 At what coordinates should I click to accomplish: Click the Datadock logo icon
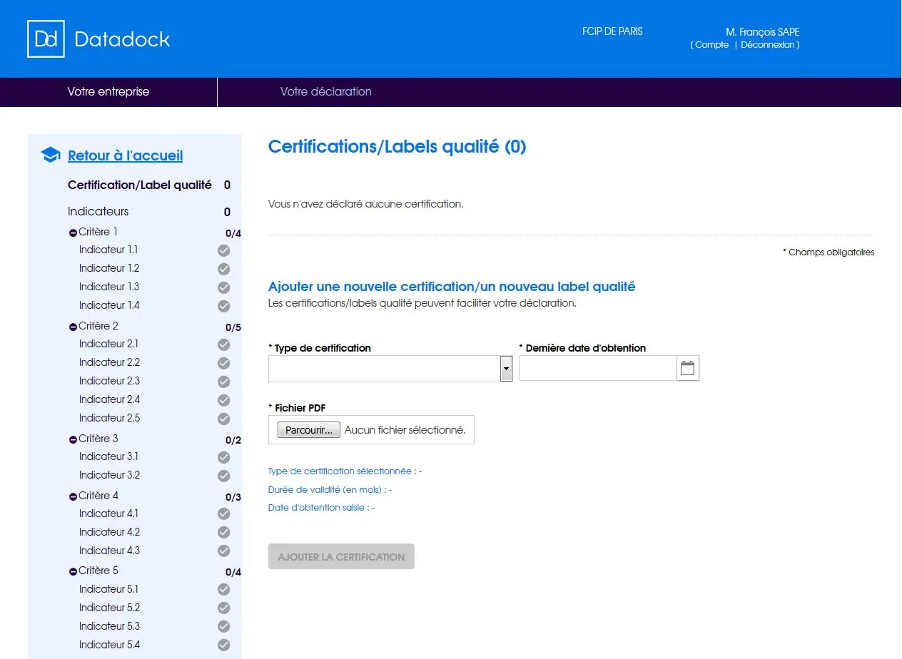coord(46,39)
